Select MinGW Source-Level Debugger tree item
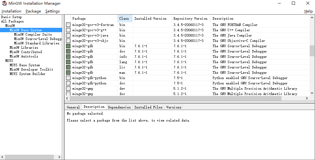The image size is (315, 160). point(38,39)
